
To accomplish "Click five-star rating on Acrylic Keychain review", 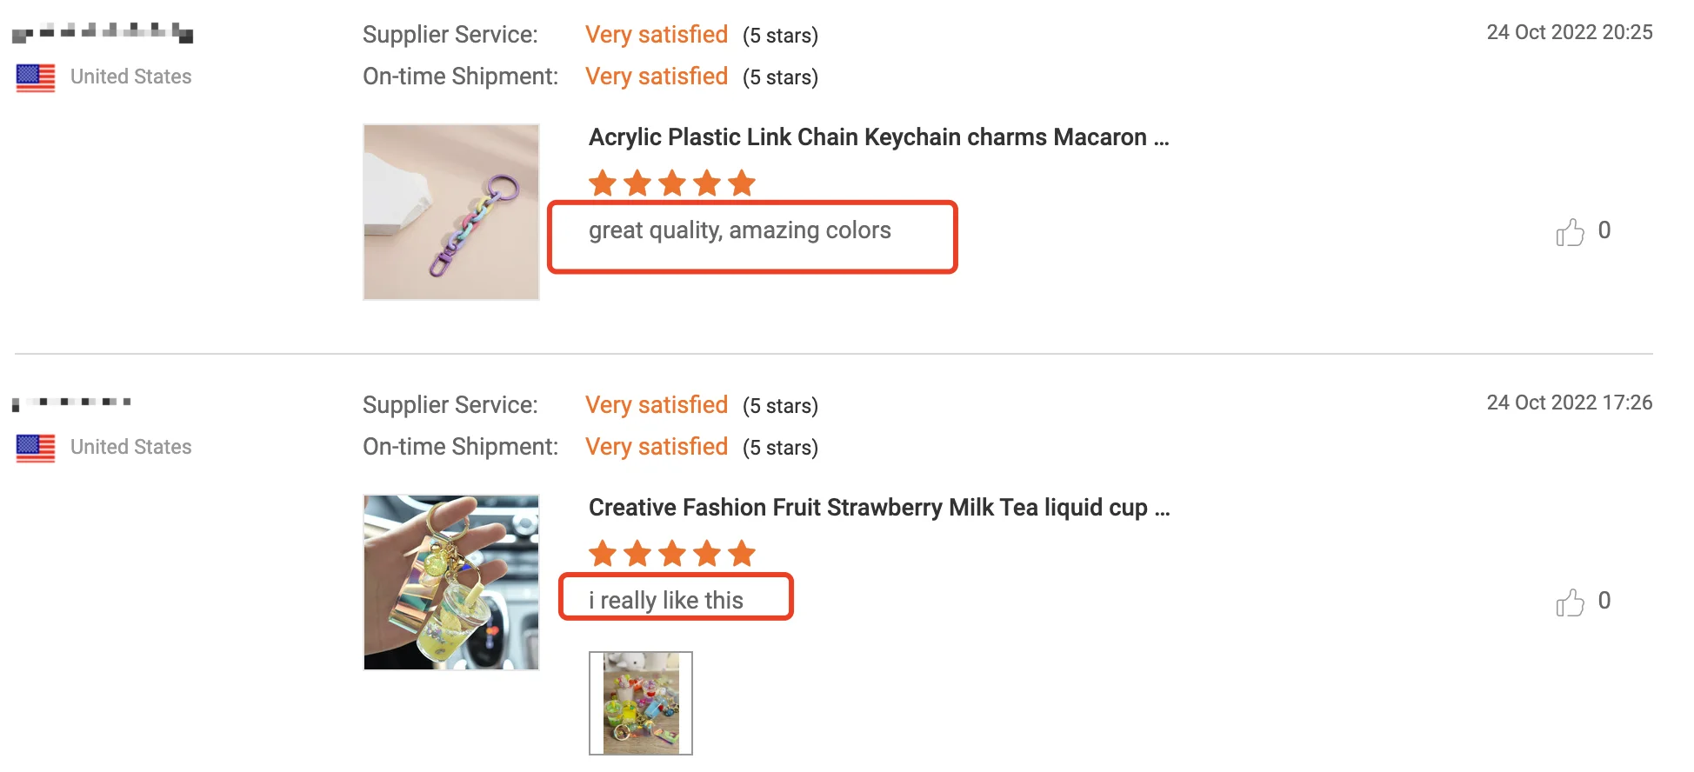I will click(672, 183).
